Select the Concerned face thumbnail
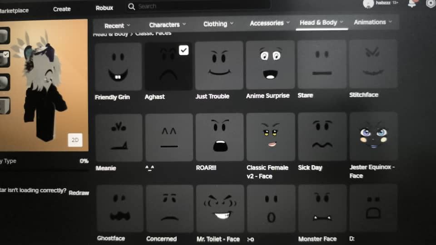The image size is (436, 245). pos(169,209)
